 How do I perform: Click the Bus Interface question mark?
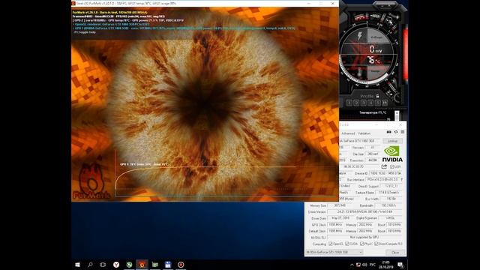coord(402,180)
